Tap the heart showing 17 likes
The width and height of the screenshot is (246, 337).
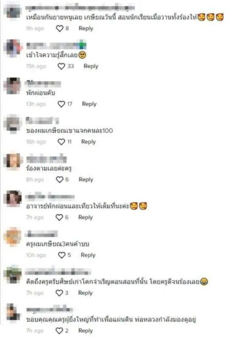click(x=61, y=104)
